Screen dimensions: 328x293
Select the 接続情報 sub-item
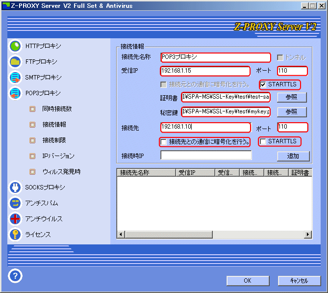point(54,125)
